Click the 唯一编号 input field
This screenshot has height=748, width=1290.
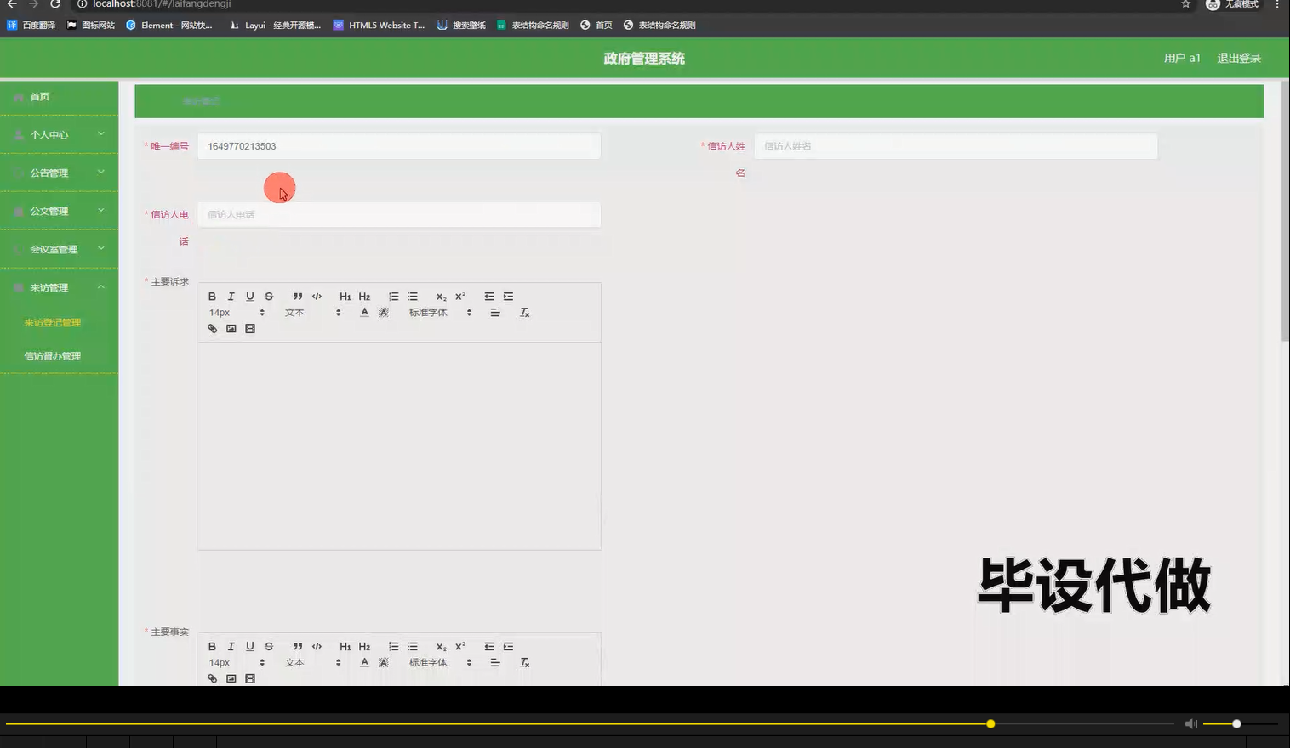[x=398, y=145]
